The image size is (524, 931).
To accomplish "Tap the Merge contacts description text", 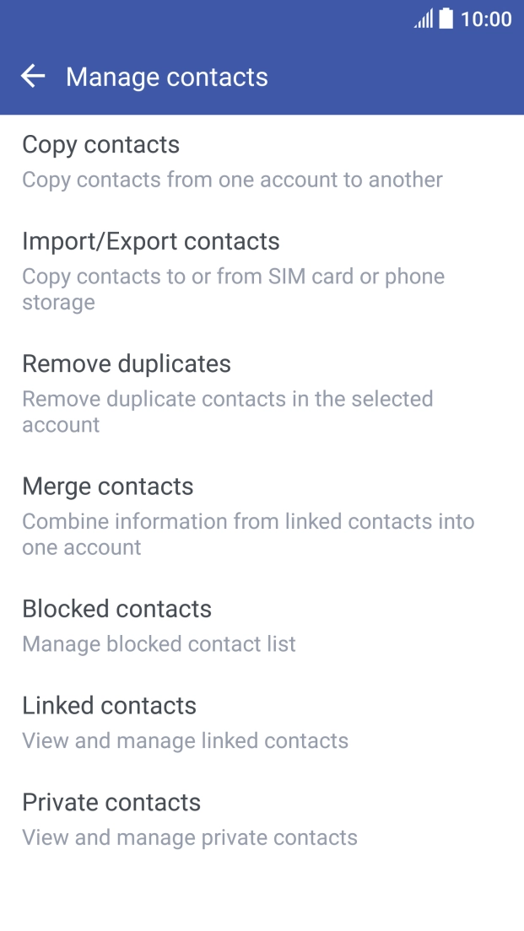I will [249, 534].
